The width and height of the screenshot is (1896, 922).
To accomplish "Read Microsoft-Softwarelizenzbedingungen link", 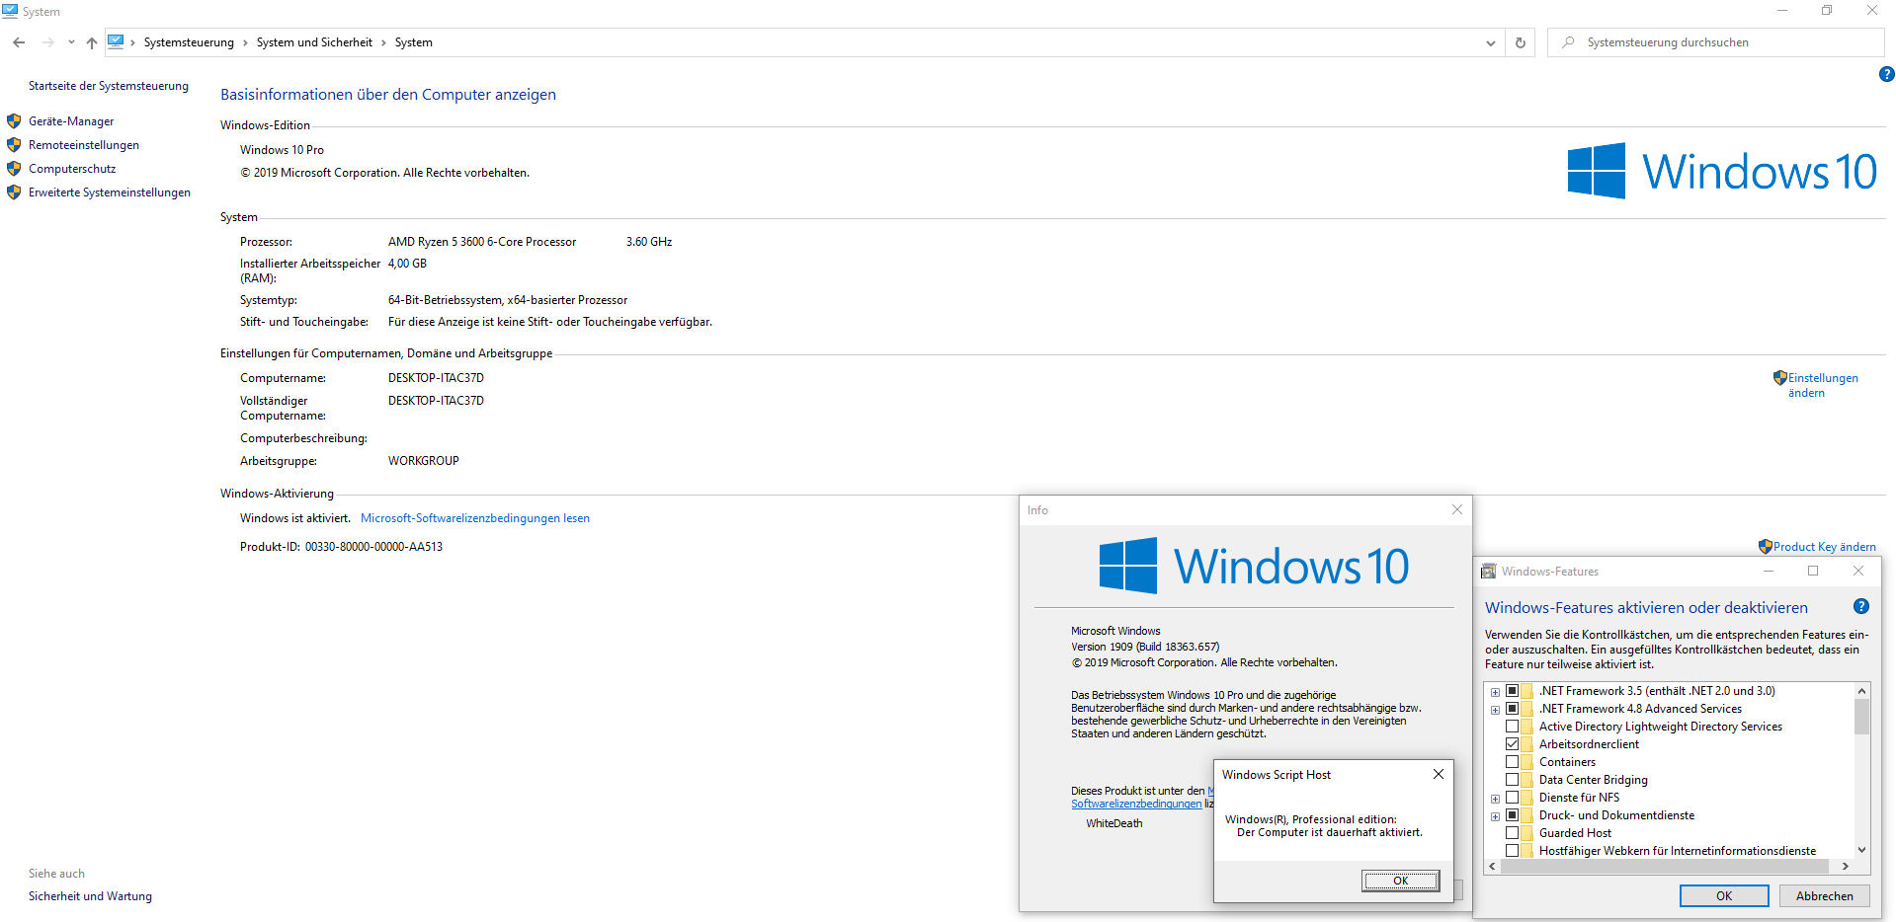I will click(475, 518).
